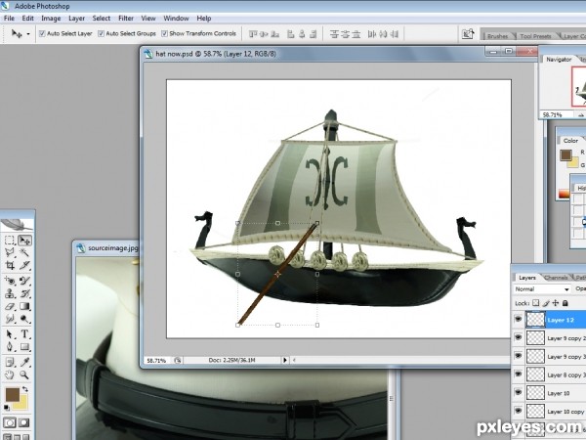Select the Notes tool

[x=10, y=362]
